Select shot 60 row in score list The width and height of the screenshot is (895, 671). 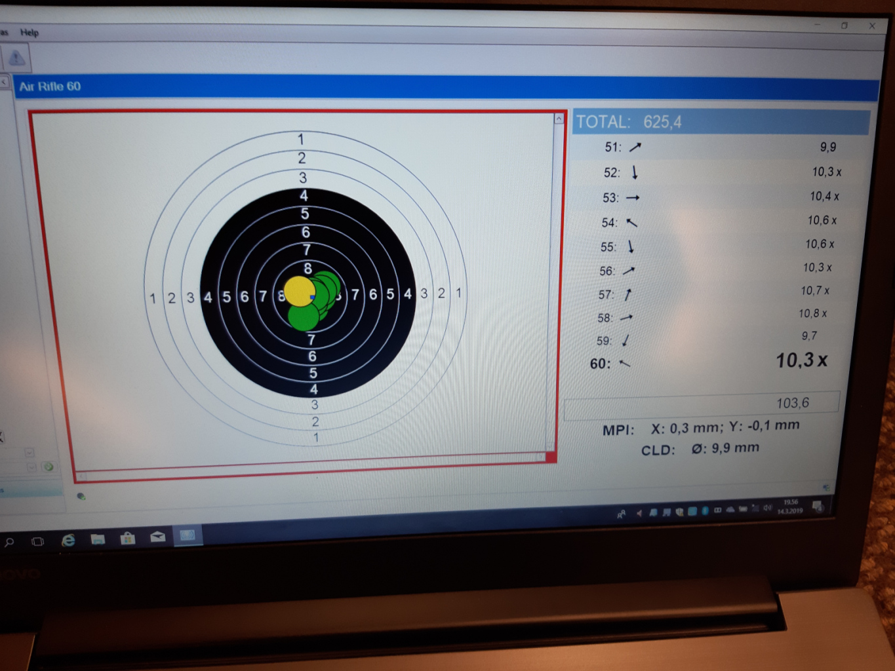pos(708,362)
